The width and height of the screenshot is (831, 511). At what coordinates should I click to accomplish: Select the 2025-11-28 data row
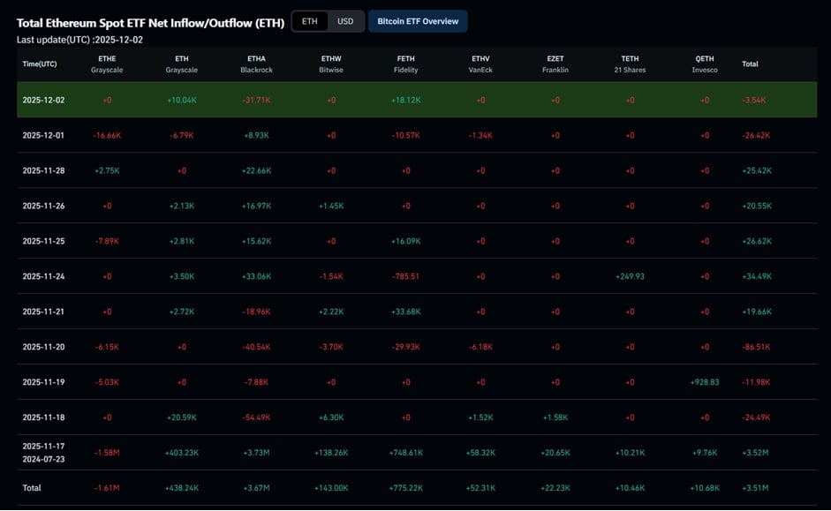(x=415, y=170)
